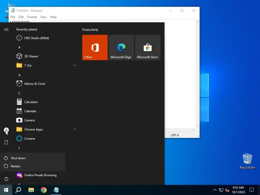
Task: Click the Recently added heading
Action: (26, 29)
